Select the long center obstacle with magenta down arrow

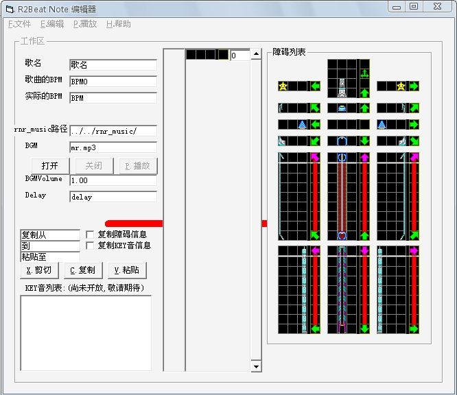pos(349,290)
